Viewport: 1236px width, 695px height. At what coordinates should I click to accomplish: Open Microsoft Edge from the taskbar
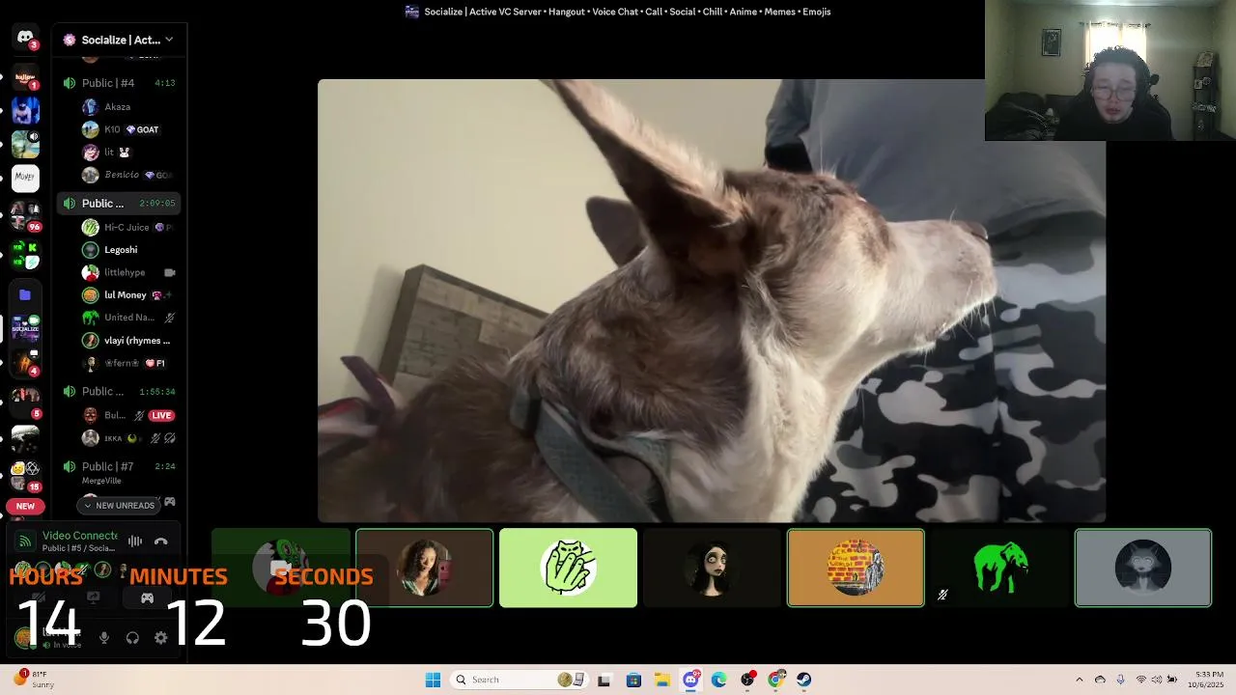(718, 680)
